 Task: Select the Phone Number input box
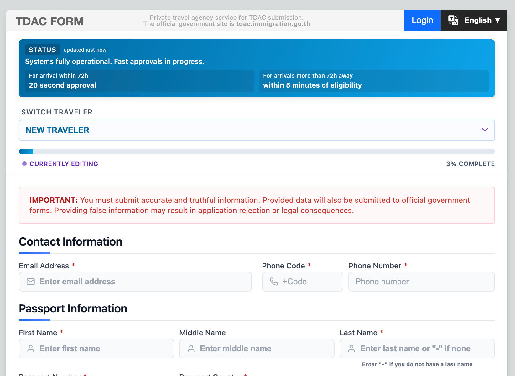[x=421, y=282]
